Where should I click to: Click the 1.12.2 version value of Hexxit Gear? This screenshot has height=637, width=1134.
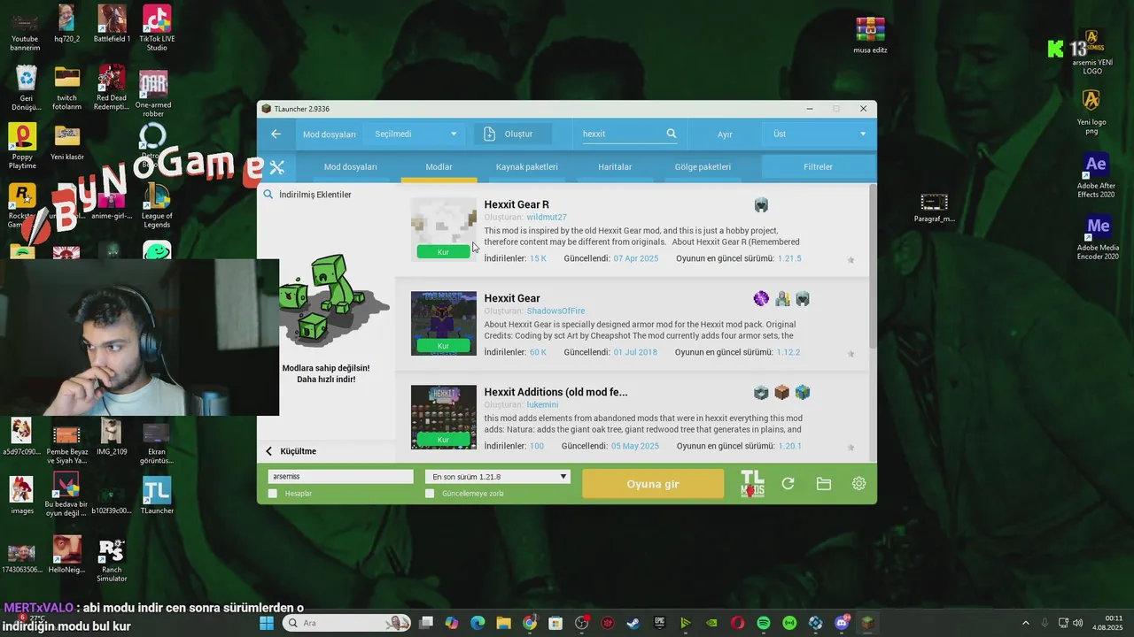point(788,352)
